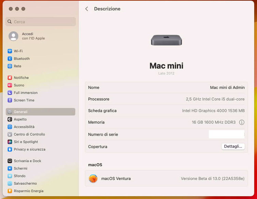This screenshot has width=257, height=199.
Task: Select Sfondo label in the sidebar
Action: [19, 176]
